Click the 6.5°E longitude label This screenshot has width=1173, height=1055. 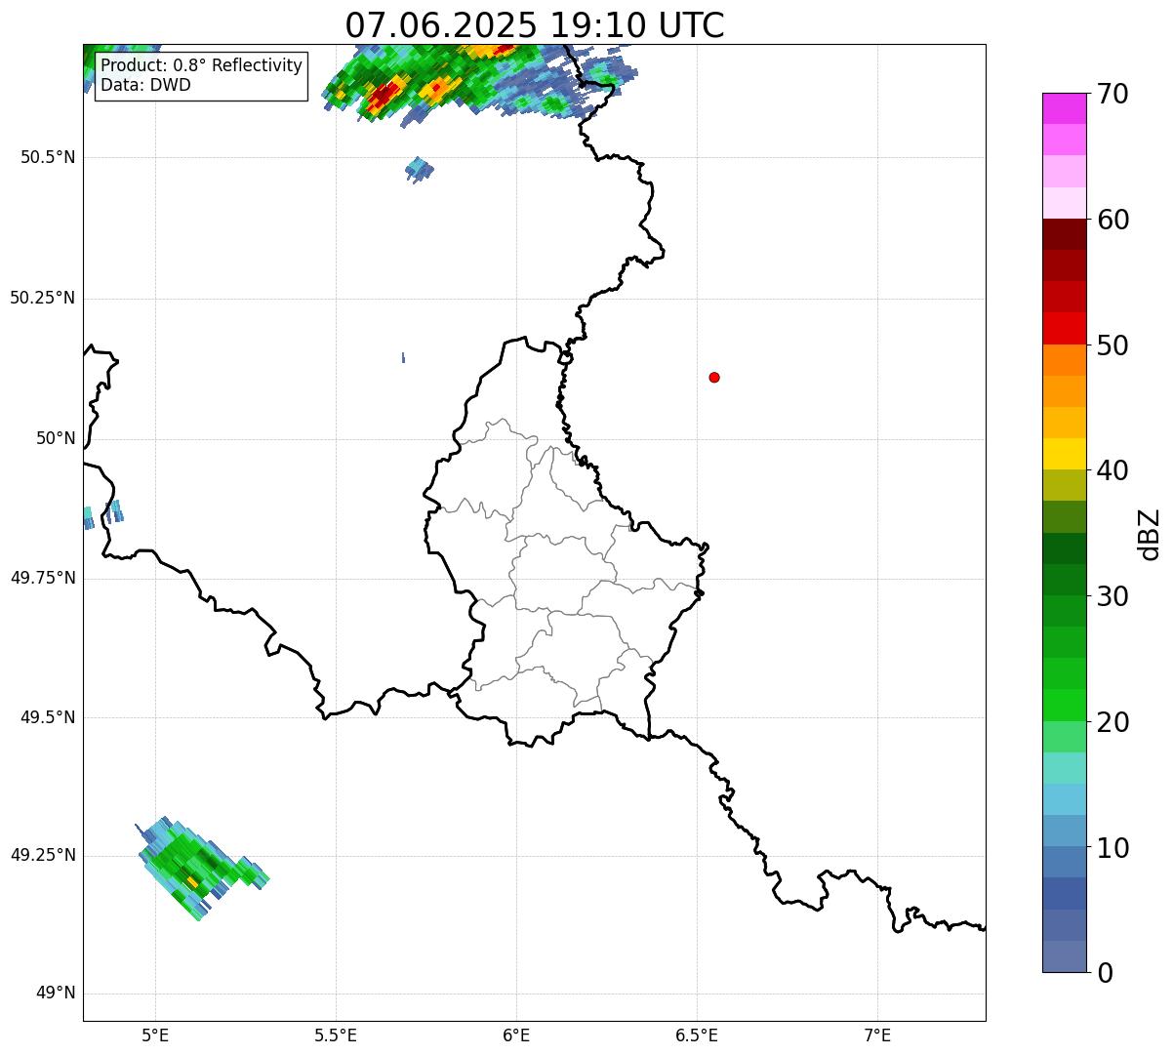(x=697, y=1035)
